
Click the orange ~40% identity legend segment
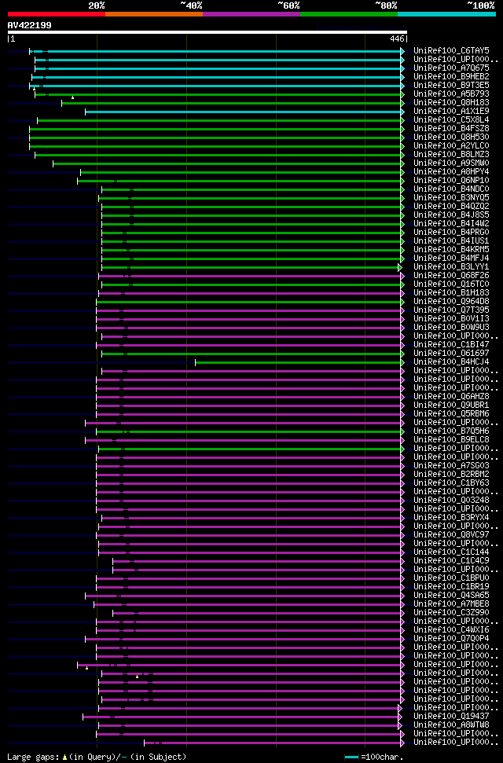[x=154, y=14]
